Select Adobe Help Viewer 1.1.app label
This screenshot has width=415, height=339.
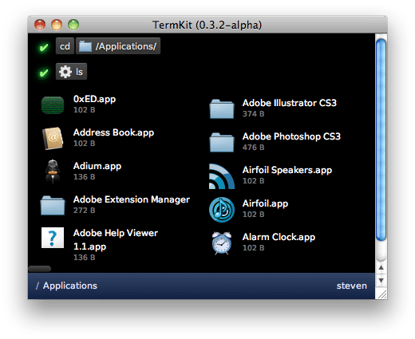(x=116, y=239)
